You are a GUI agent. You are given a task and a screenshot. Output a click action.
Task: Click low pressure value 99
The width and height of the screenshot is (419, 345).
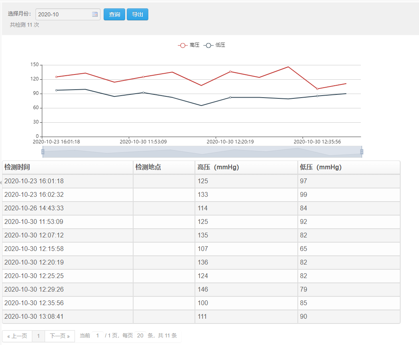[303, 195]
